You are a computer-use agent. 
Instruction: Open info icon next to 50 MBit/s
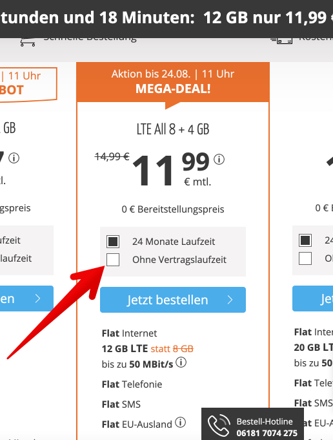181,362
